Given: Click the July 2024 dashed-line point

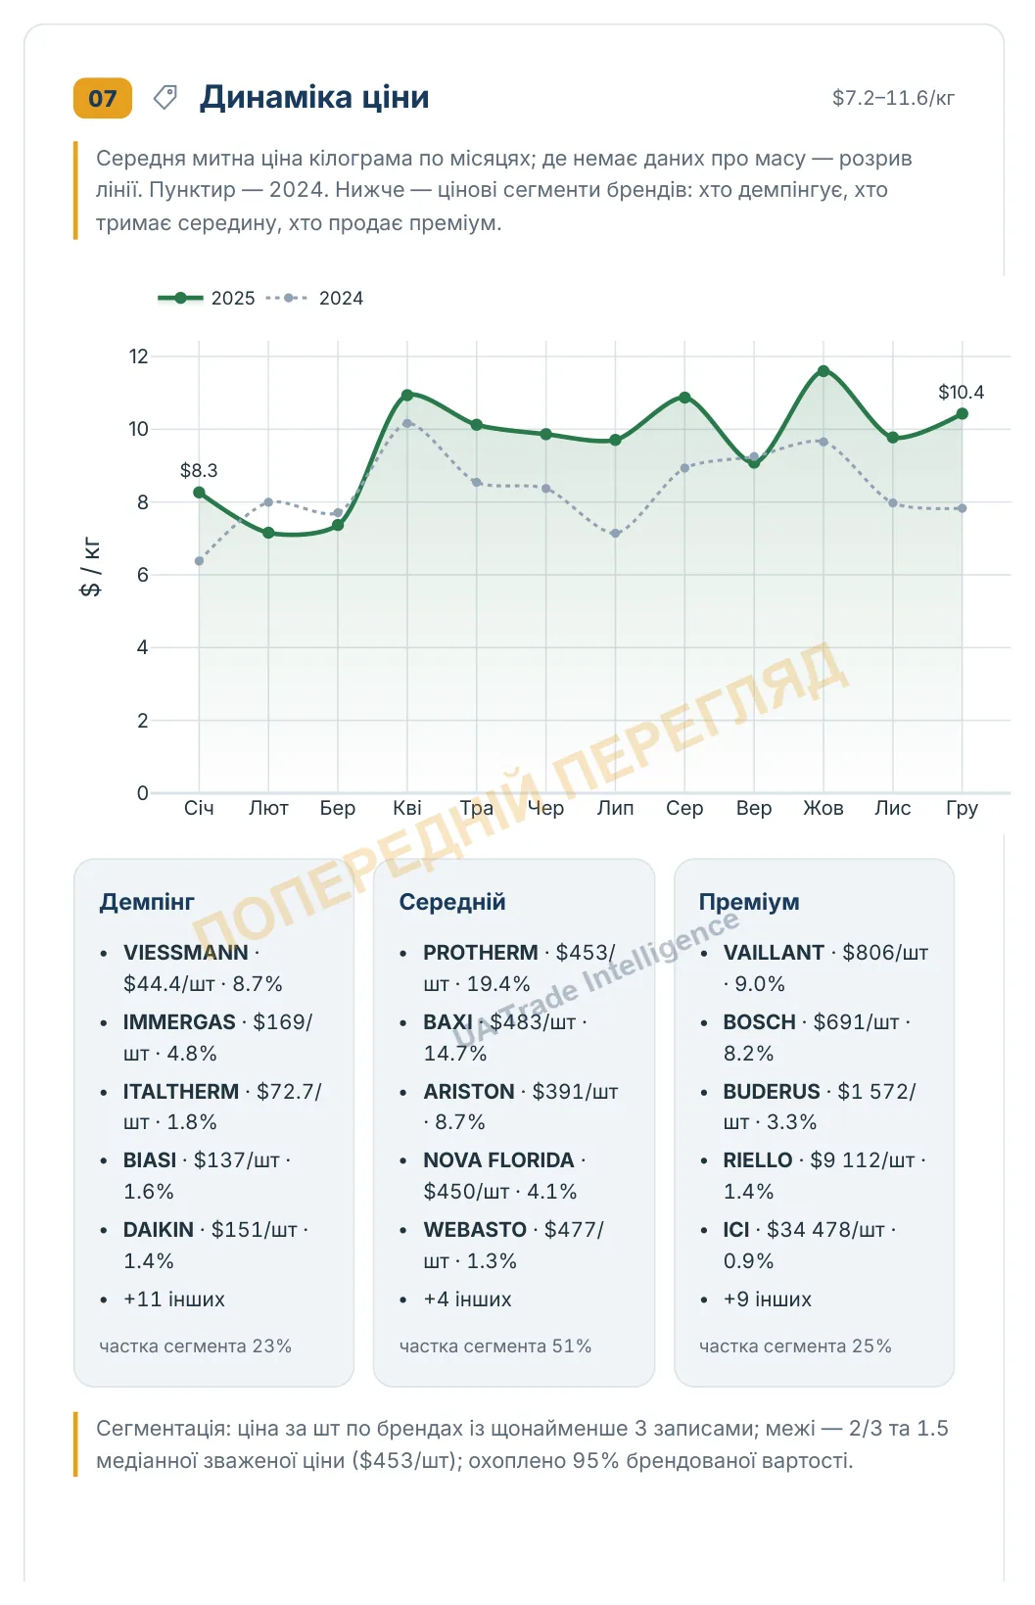Looking at the screenshot, I should pos(615,534).
